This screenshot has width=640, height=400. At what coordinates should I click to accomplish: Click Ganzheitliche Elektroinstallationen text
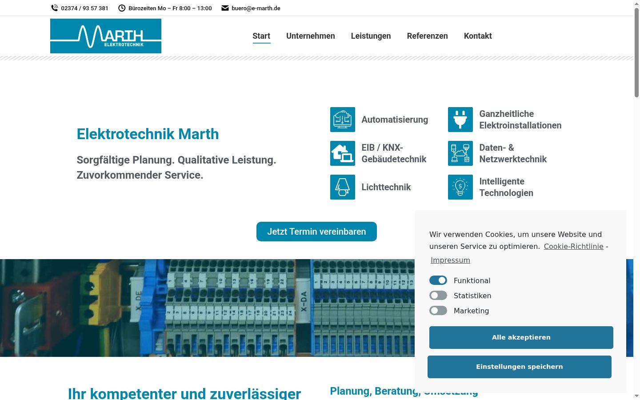click(x=520, y=120)
